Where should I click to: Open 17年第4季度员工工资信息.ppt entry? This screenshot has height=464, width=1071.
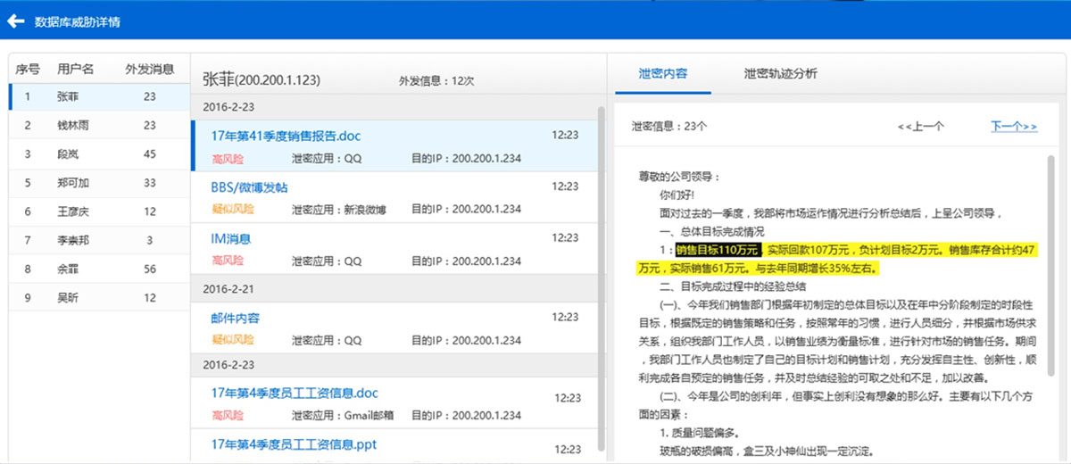393,446
